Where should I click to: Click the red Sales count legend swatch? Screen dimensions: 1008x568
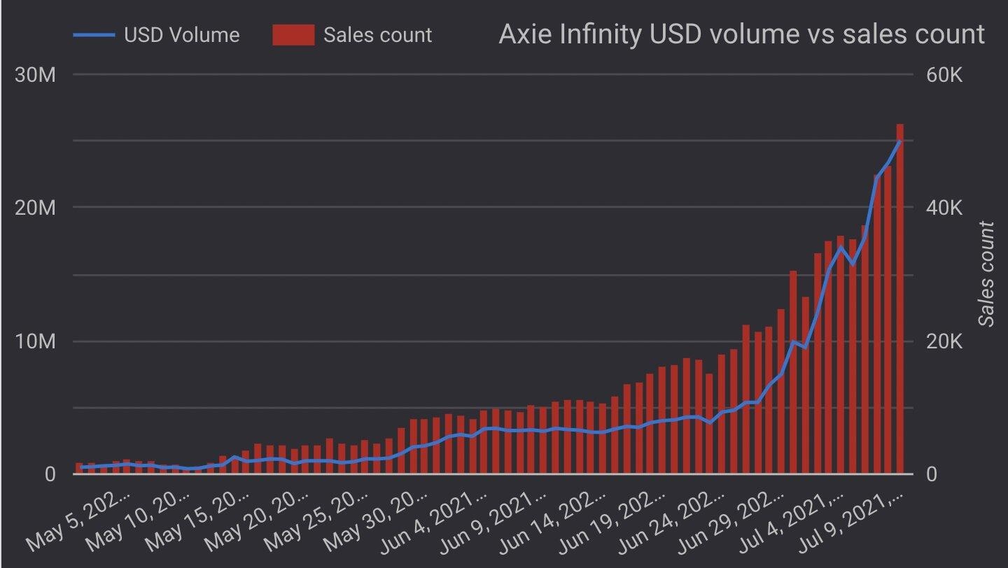pos(293,35)
